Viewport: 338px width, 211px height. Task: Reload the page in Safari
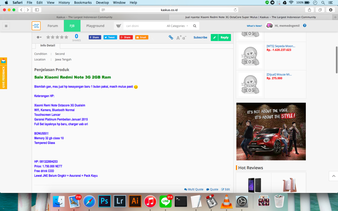coord(235,10)
